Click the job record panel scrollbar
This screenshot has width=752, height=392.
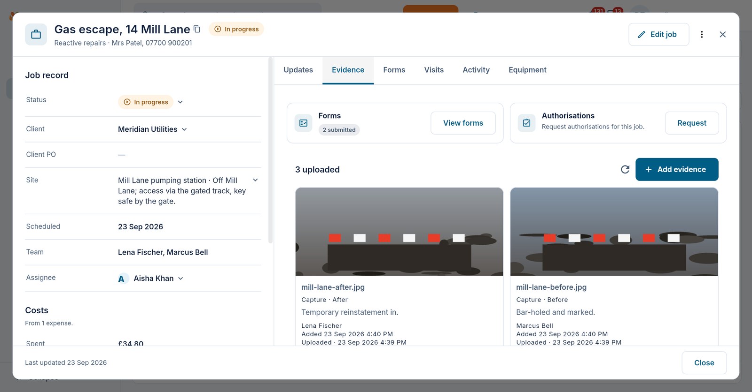[270, 150]
